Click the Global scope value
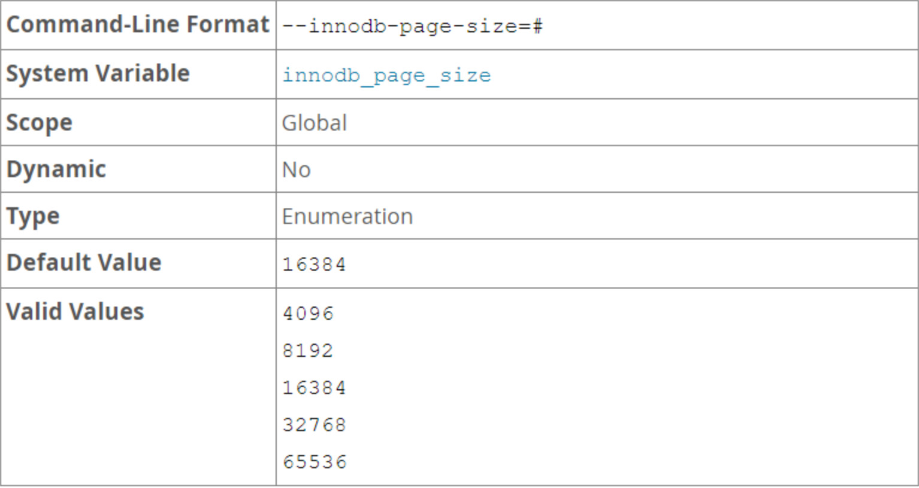Viewport: 919px width, 488px height. tap(314, 123)
